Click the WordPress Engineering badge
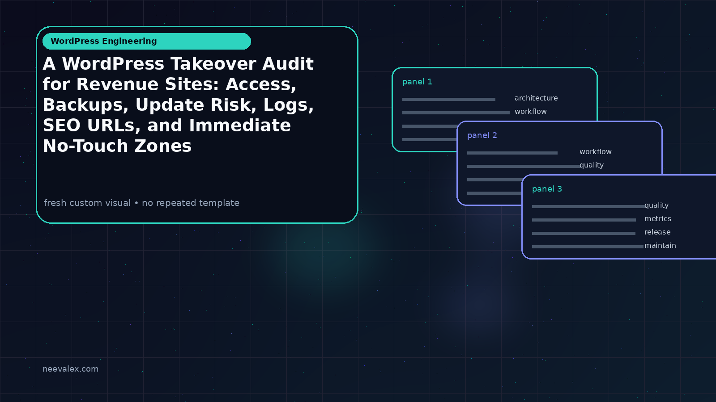This screenshot has width=716, height=402. [147, 41]
